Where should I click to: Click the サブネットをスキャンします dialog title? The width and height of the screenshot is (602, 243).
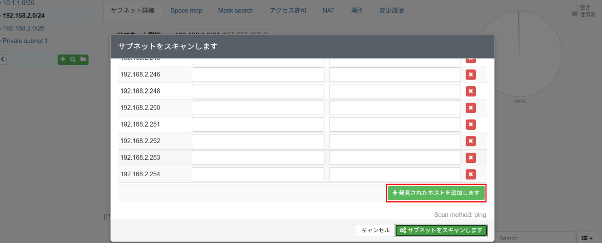tap(168, 46)
